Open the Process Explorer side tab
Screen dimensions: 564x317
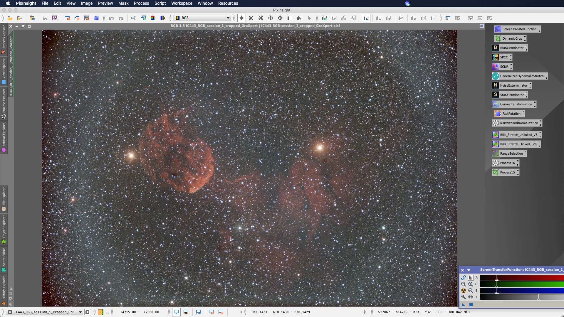coord(4,104)
